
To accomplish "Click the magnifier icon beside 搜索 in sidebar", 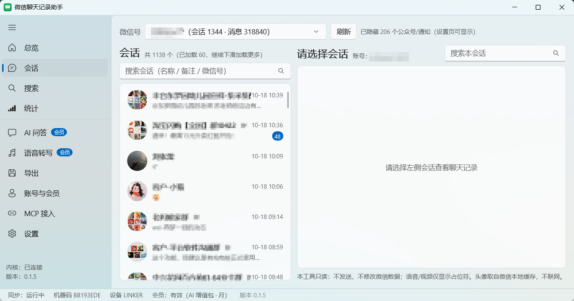I will click(x=12, y=88).
